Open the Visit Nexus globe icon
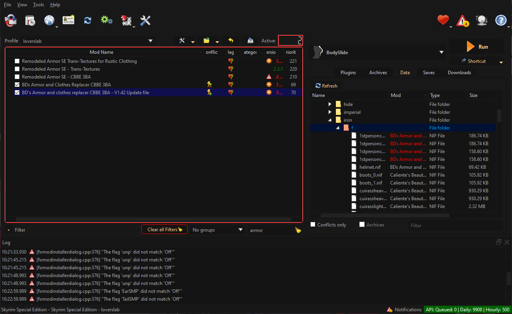The height and width of the screenshot is (314, 512). (50, 20)
